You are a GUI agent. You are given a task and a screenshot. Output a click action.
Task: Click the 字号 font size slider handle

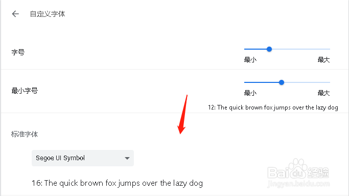tap(269, 49)
